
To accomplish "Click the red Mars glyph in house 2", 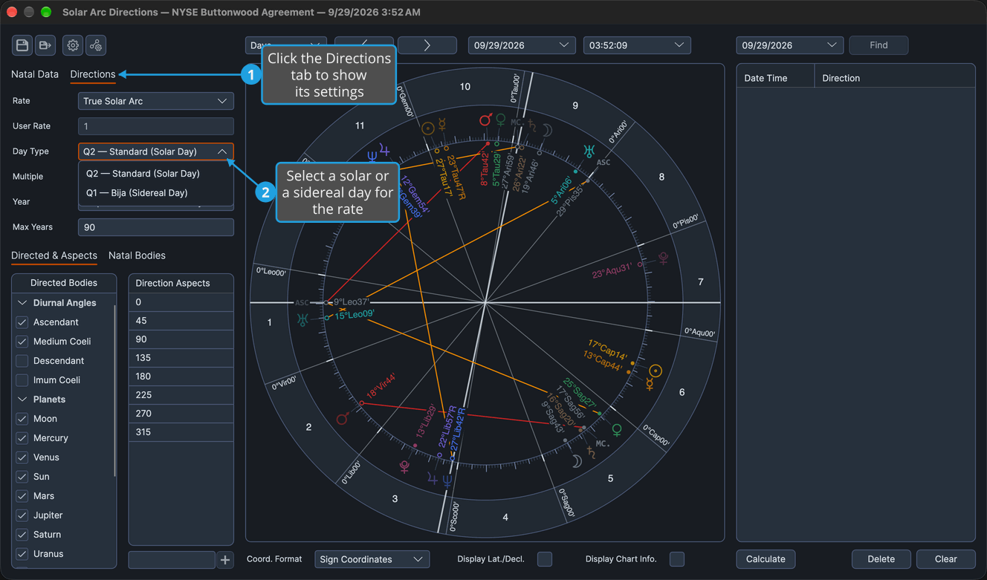I will tap(343, 419).
